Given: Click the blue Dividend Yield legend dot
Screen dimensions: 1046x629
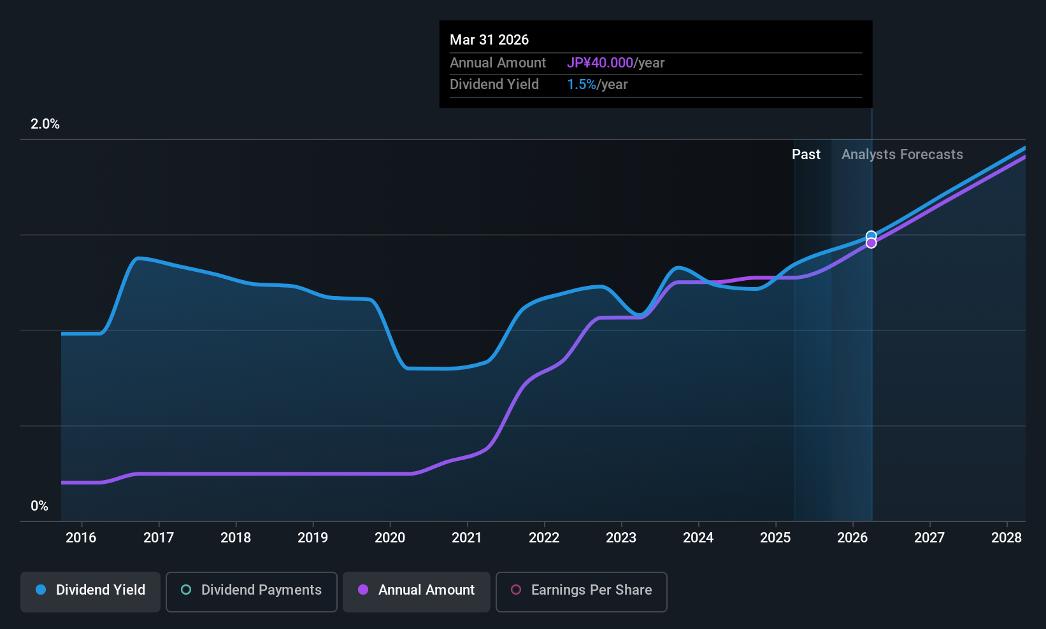Looking at the screenshot, I should click(41, 590).
